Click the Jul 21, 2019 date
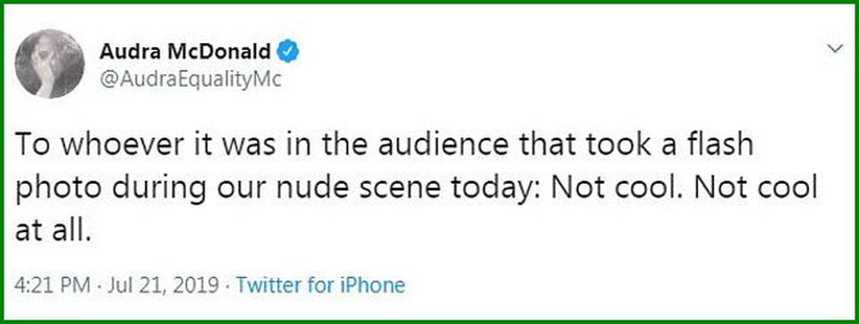The height and width of the screenshot is (324, 859). pos(163,286)
